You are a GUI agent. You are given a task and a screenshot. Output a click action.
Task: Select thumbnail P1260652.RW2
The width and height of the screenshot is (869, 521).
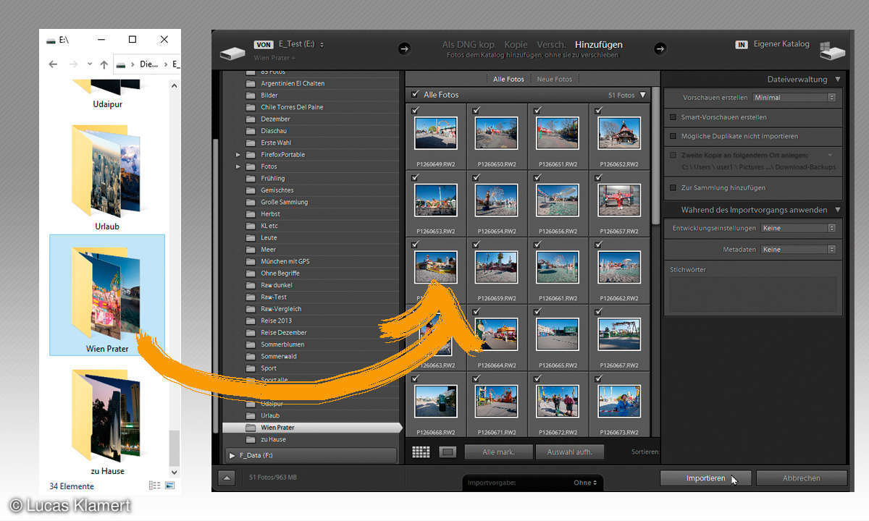pos(618,133)
